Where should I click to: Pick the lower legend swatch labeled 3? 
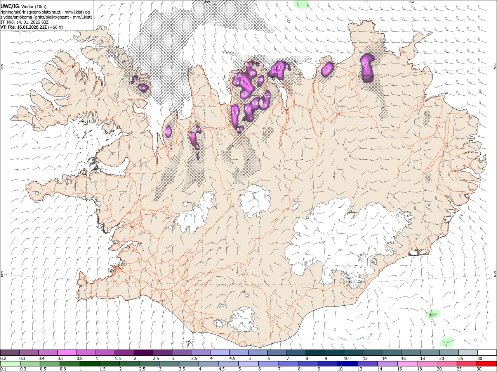(169, 364)
